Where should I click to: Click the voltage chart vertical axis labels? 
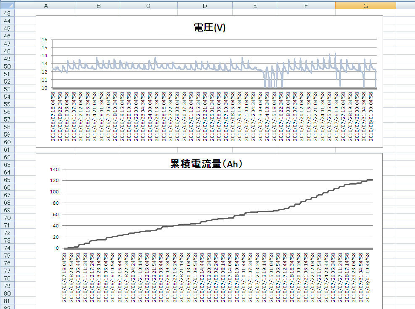click(x=45, y=63)
